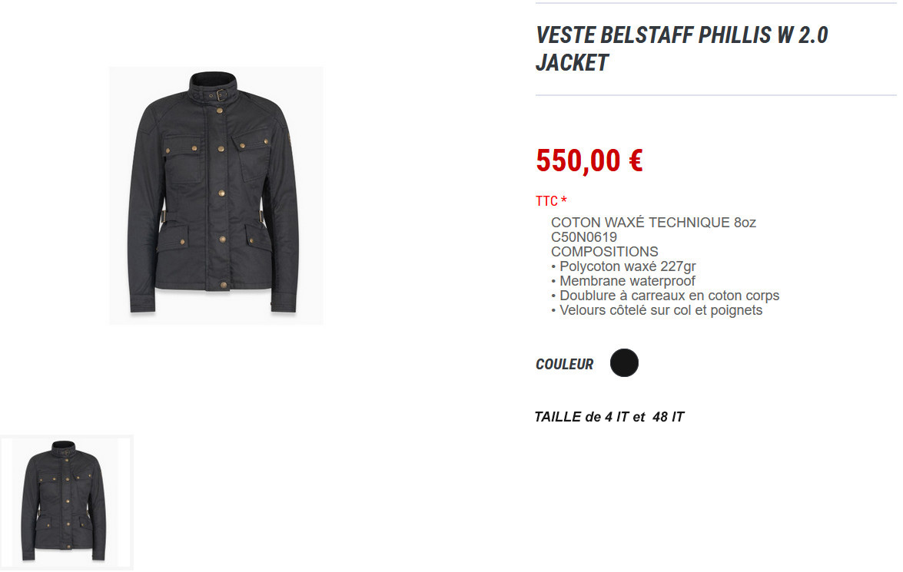
Task: Click the large Belstaff jacket product image
Action: point(216,196)
